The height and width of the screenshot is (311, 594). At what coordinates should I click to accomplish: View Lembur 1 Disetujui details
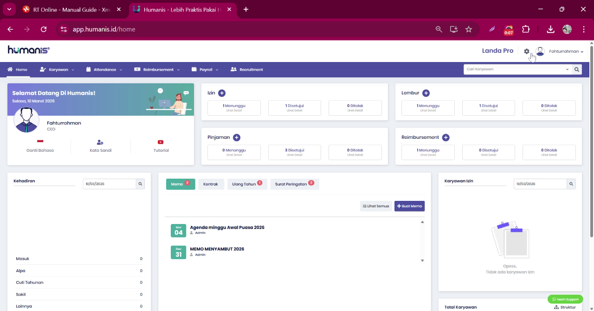tap(489, 108)
